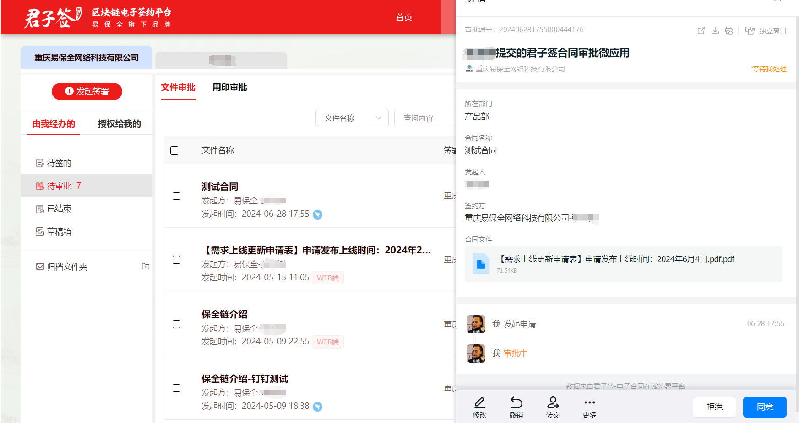Click the 同意 button

tap(765, 407)
